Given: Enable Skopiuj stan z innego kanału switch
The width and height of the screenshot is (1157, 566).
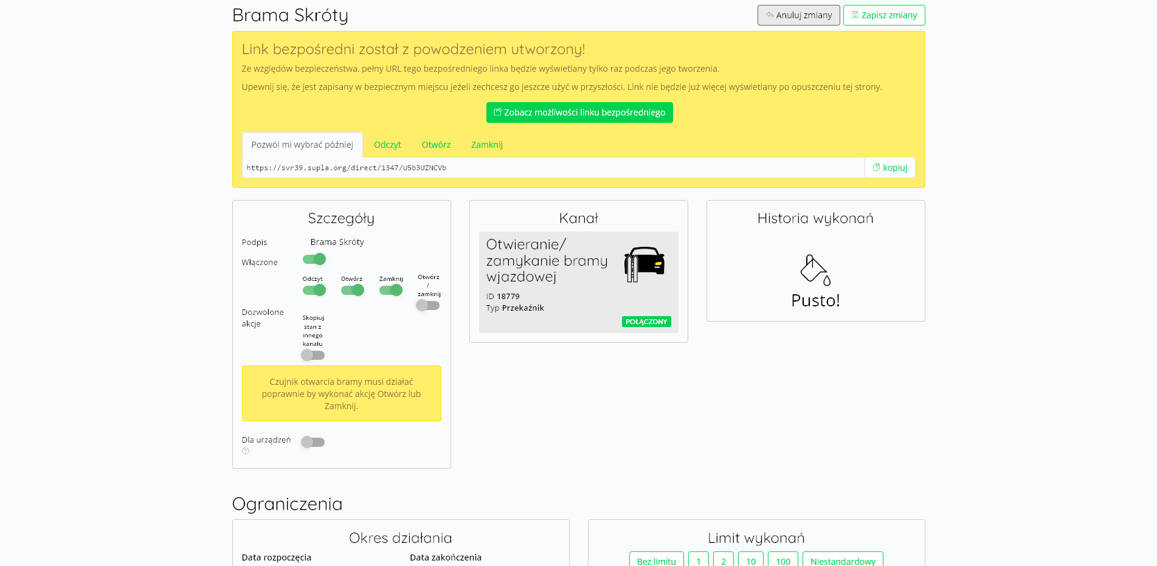Looking at the screenshot, I should [313, 355].
